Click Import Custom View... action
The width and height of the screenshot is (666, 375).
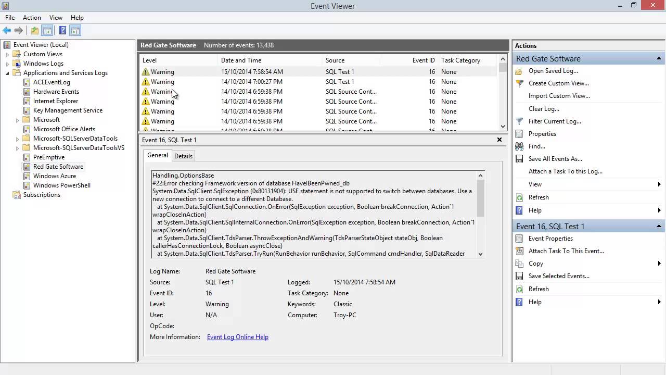[559, 96]
